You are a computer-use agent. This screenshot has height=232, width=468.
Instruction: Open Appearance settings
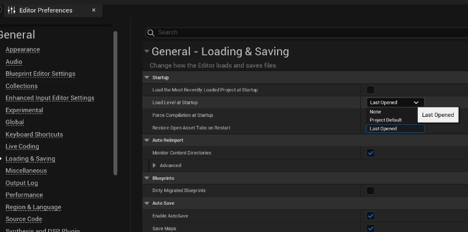[x=23, y=50]
